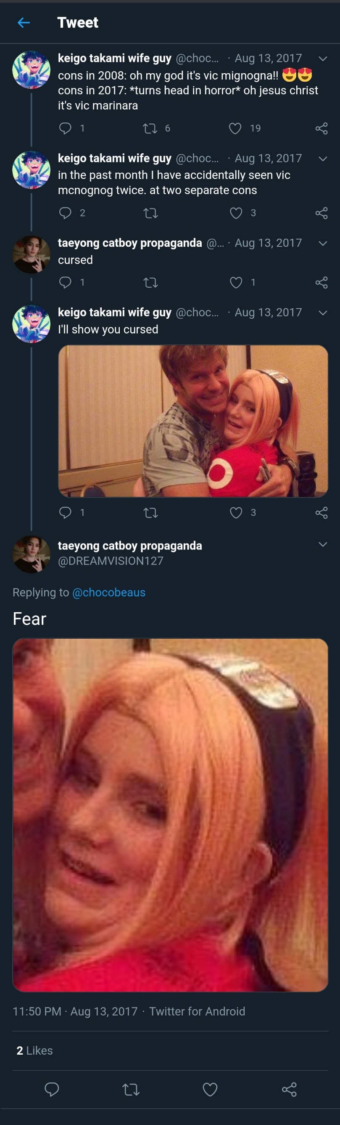340x1125 pixels.
Task: Share the main 'Fear' tweet
Action: pos(289,1090)
